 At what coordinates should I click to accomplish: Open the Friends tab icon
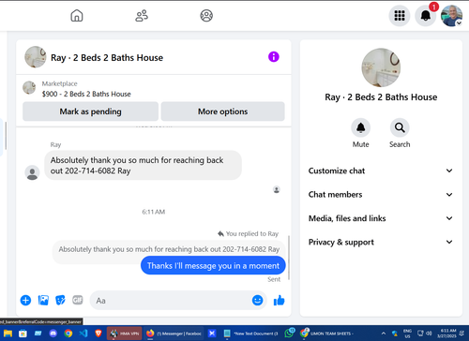(x=142, y=15)
